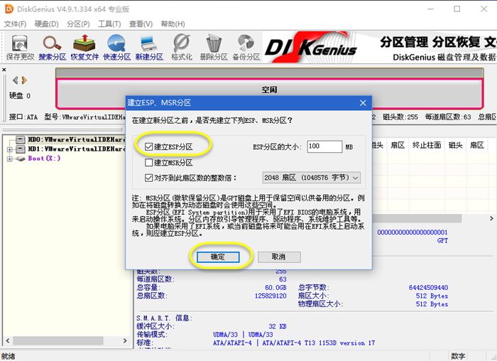Click the HD1 disk drive icon in tree

click(x=21, y=149)
